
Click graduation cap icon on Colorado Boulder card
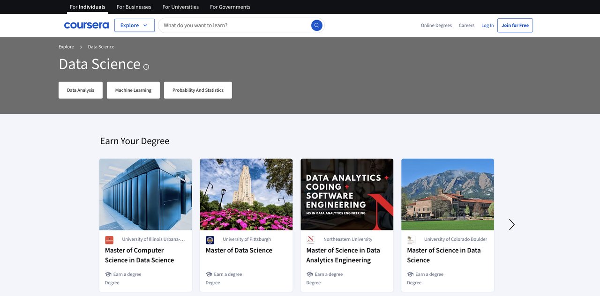pos(411,274)
